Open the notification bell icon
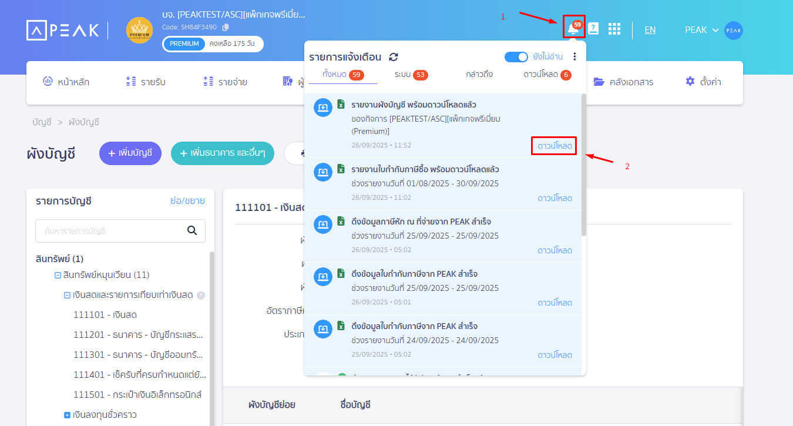This screenshot has width=793, height=426. point(574,29)
